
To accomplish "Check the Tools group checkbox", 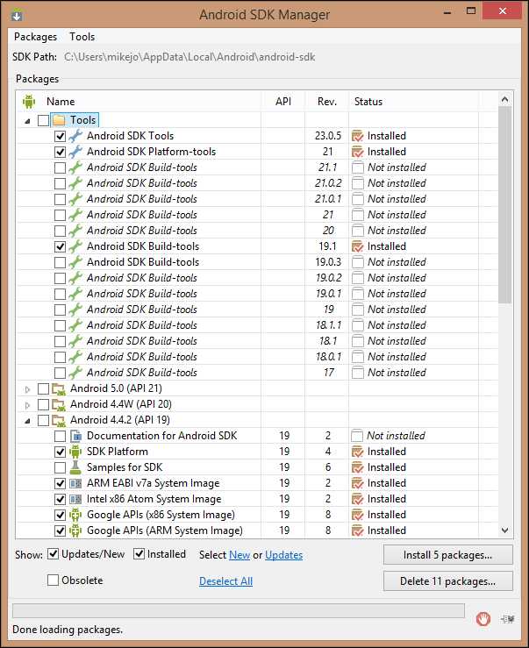I will click(x=44, y=120).
